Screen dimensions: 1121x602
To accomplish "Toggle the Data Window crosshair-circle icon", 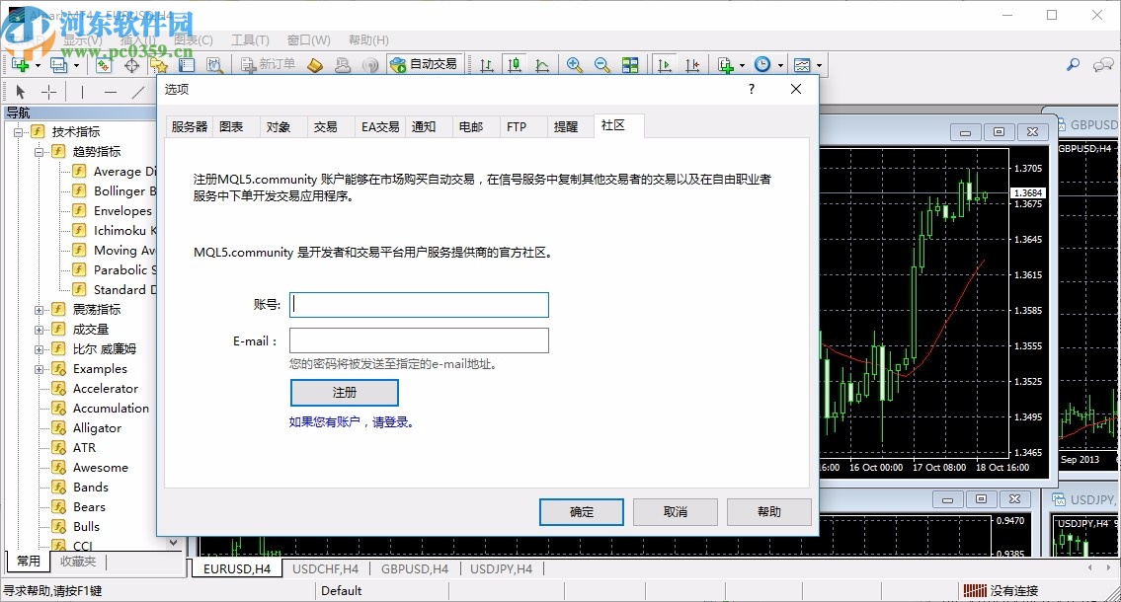I will [131, 65].
